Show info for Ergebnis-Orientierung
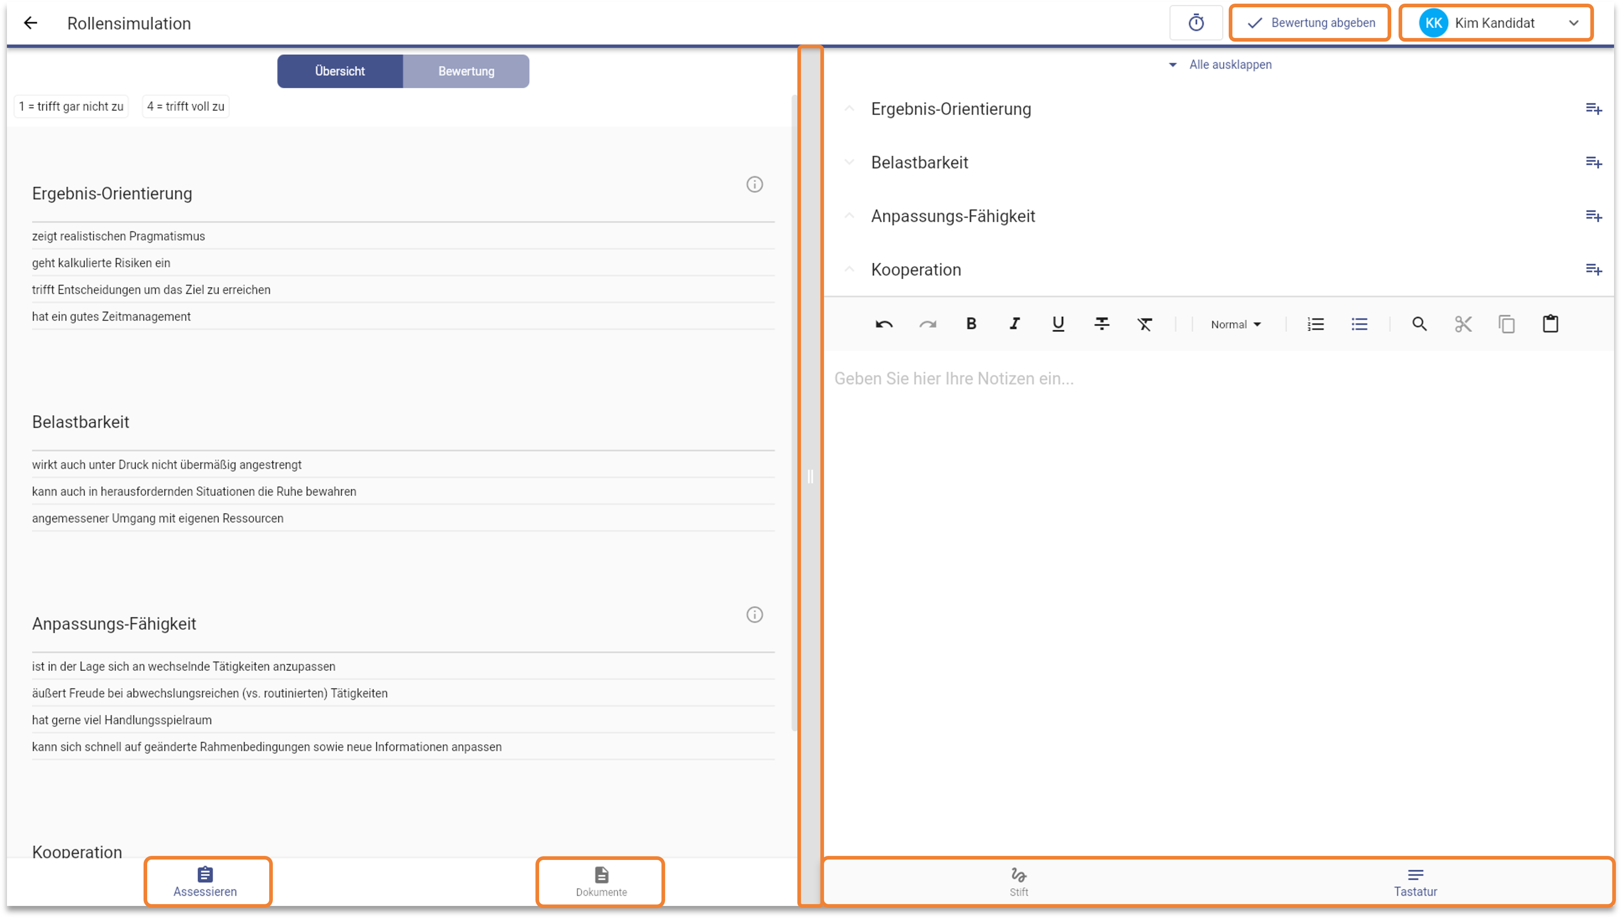This screenshot has height=918, width=1621. 754,184
